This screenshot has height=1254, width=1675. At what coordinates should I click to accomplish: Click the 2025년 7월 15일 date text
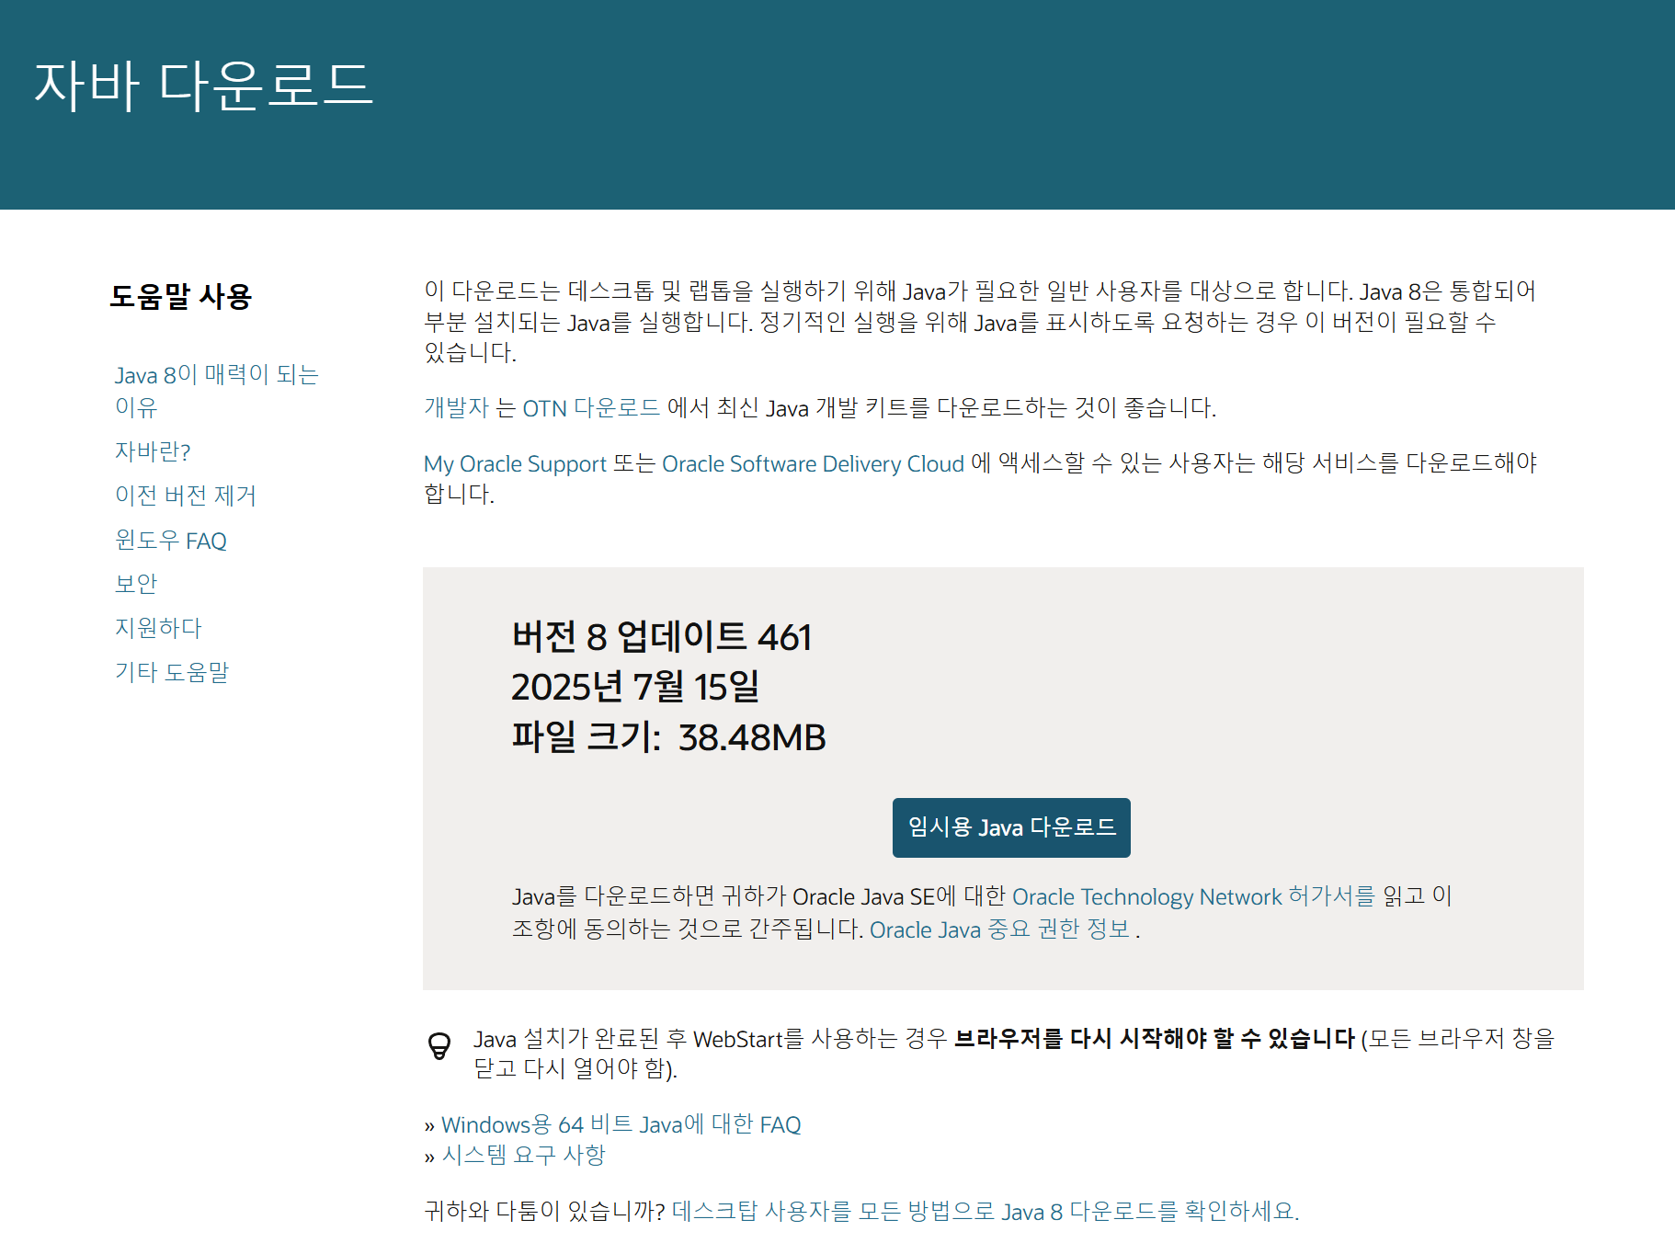tap(635, 686)
